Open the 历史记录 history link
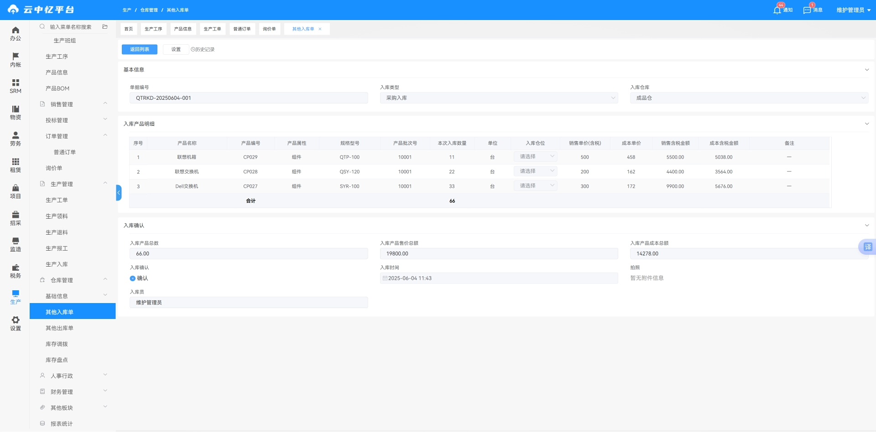Image resolution: width=876 pixels, height=432 pixels. (203, 50)
